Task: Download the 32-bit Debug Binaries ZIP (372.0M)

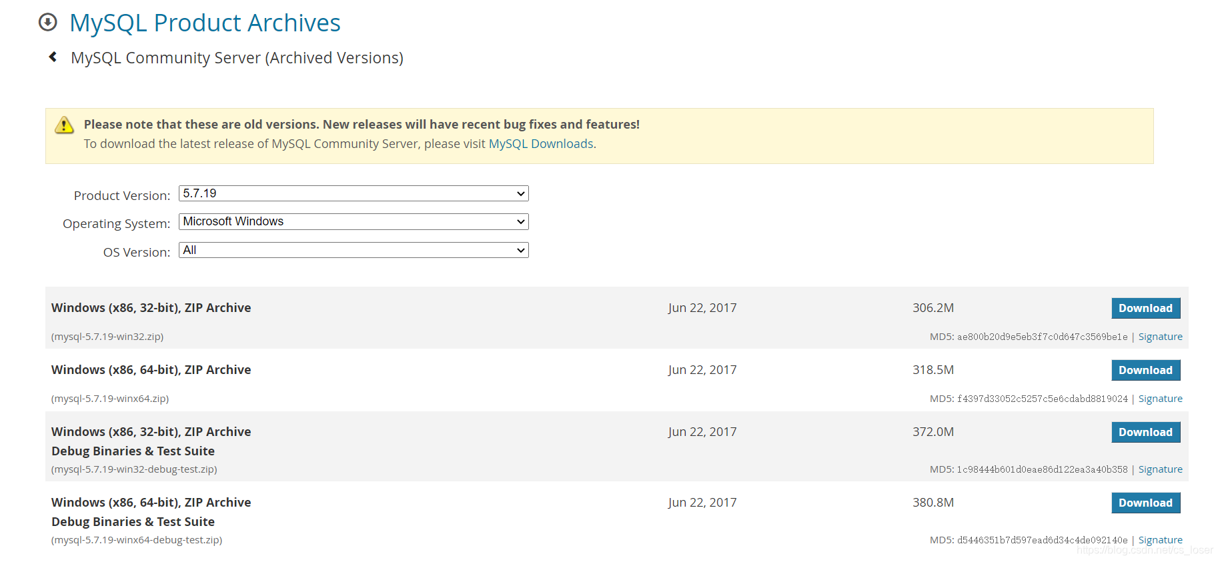Action: (1145, 432)
